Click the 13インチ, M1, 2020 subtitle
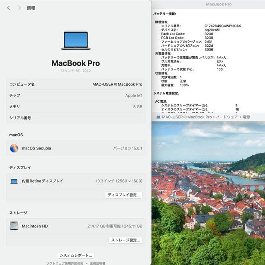Viewport: 265px width, 265px height. point(76,70)
